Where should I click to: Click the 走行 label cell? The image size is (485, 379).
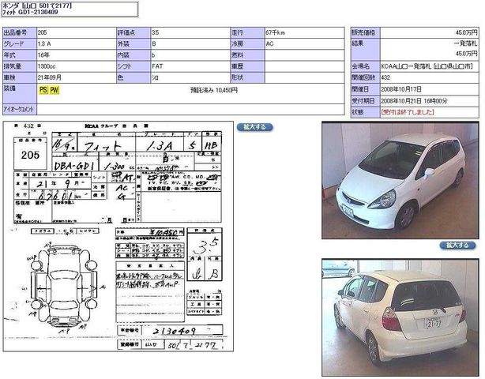247,32
